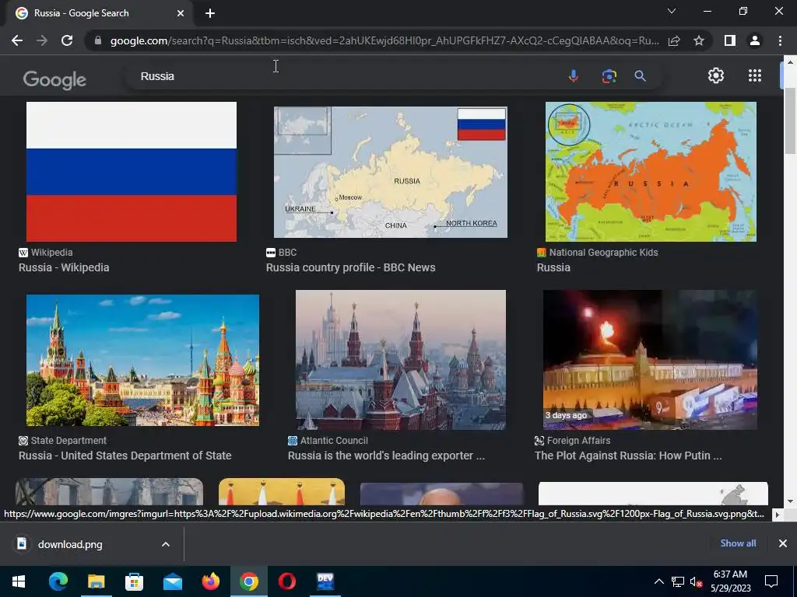Screen dimensions: 797x597
Task: Click the vertical page scrollbar
Action: tap(790, 120)
